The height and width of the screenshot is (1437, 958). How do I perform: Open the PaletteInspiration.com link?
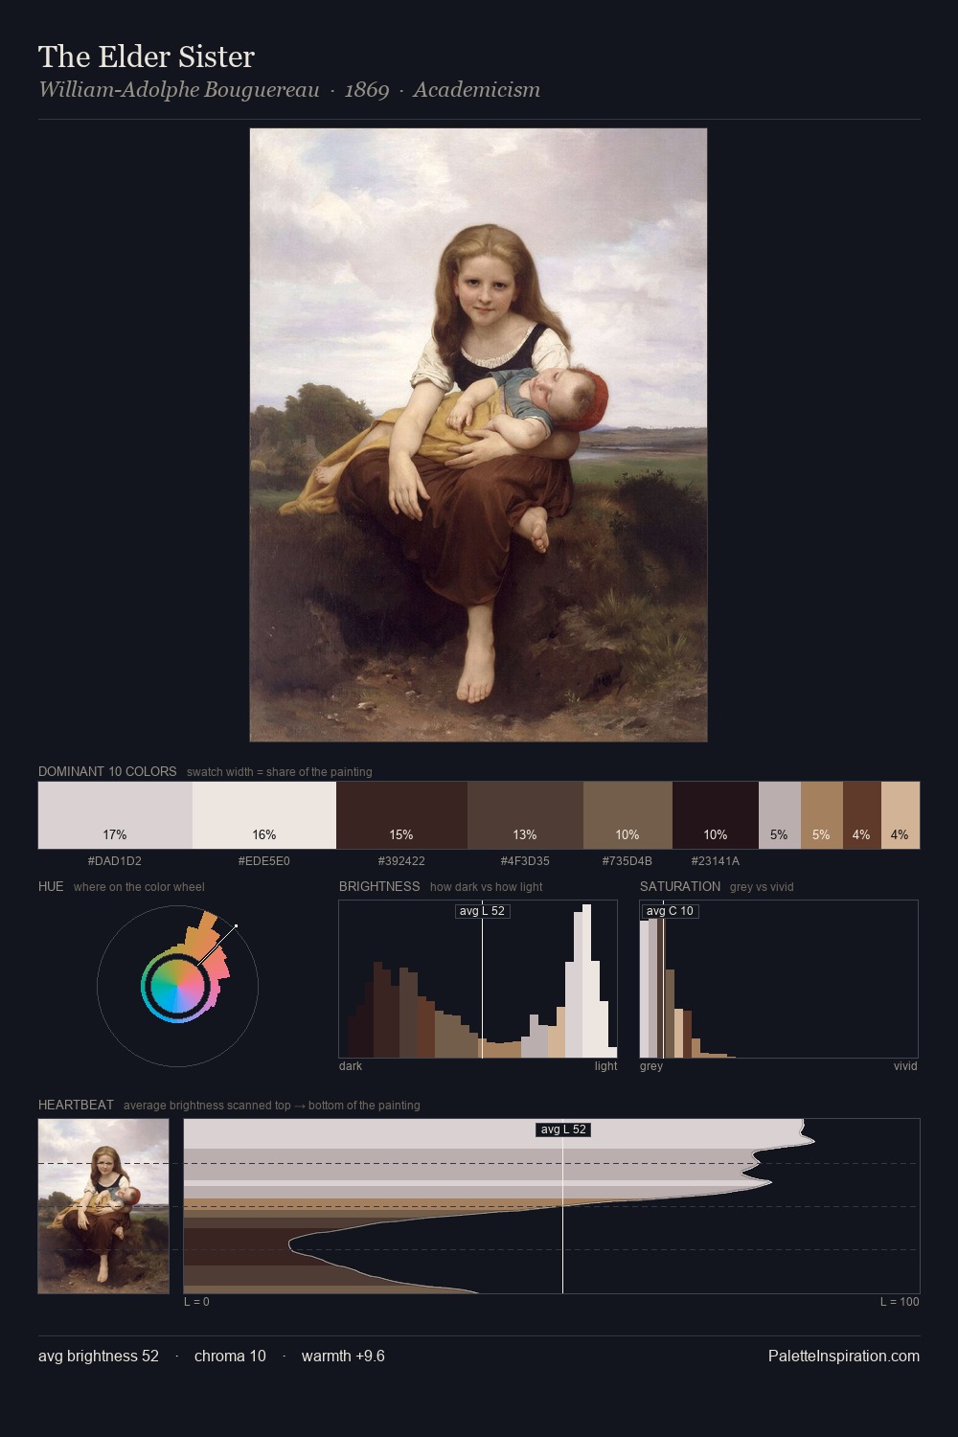tap(844, 1356)
